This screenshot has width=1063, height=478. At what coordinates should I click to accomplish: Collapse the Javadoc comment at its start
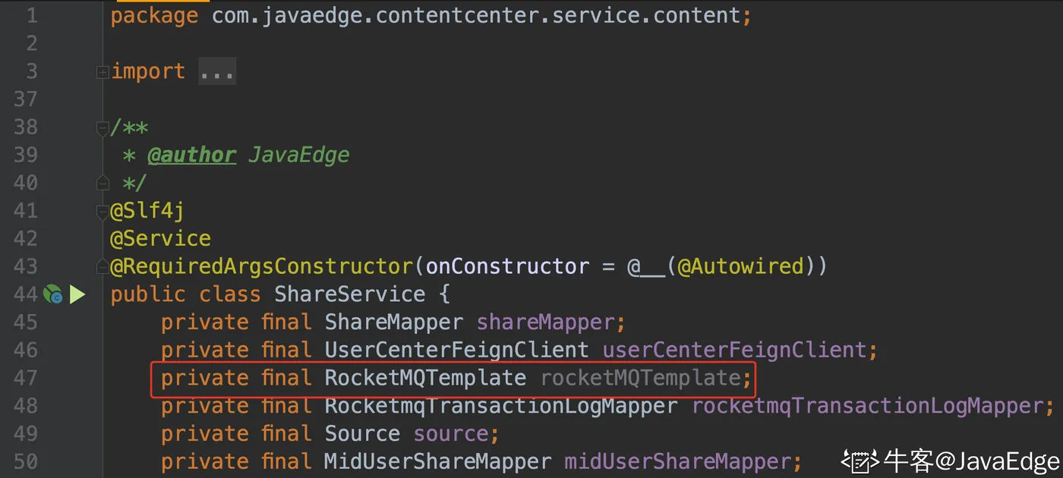click(x=103, y=128)
